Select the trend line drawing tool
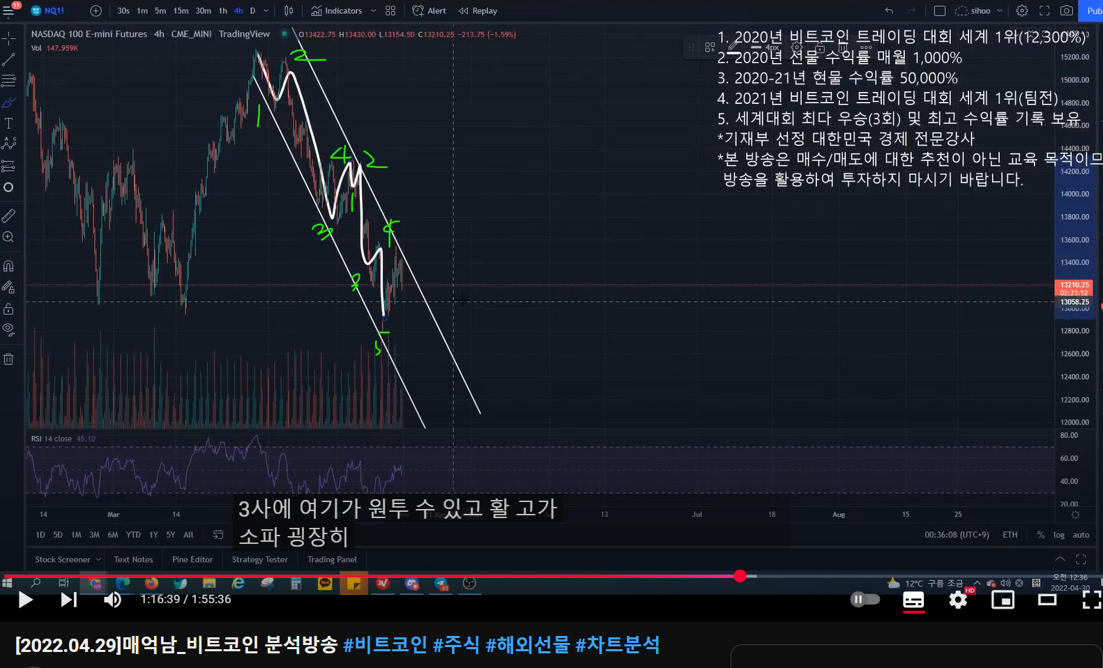The height and width of the screenshot is (668, 1103). point(9,59)
